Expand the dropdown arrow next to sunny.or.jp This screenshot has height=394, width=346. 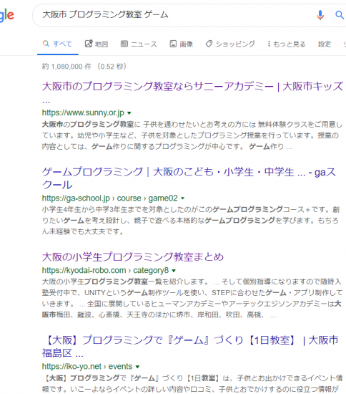pyautogui.click(x=129, y=113)
